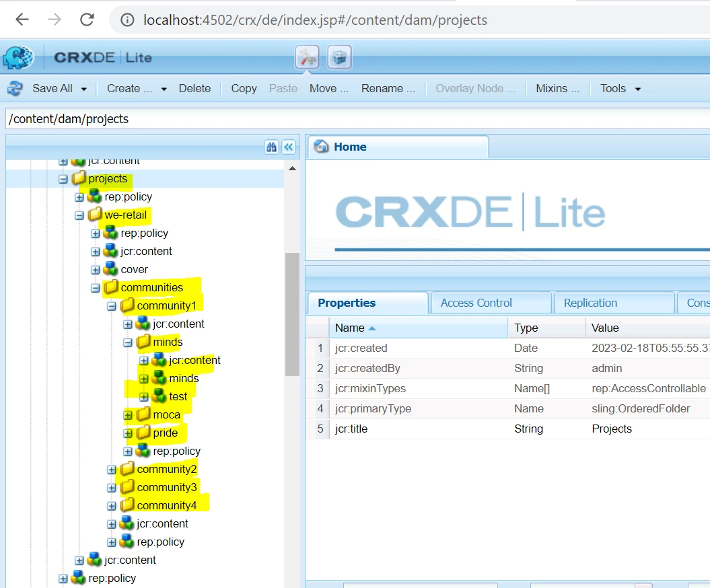Select the jcr:primaryType property row
Image resolution: width=710 pixels, height=588 pixels.
(x=508, y=409)
